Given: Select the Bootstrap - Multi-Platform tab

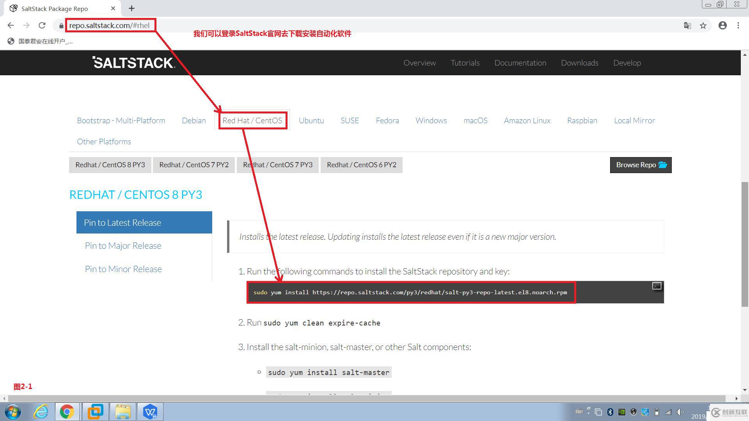Looking at the screenshot, I should coord(121,120).
